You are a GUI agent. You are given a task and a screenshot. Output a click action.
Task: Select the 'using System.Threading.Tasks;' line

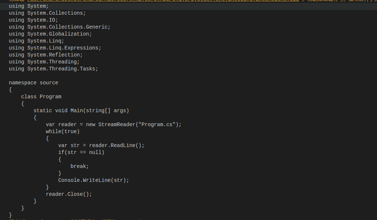[53, 69]
